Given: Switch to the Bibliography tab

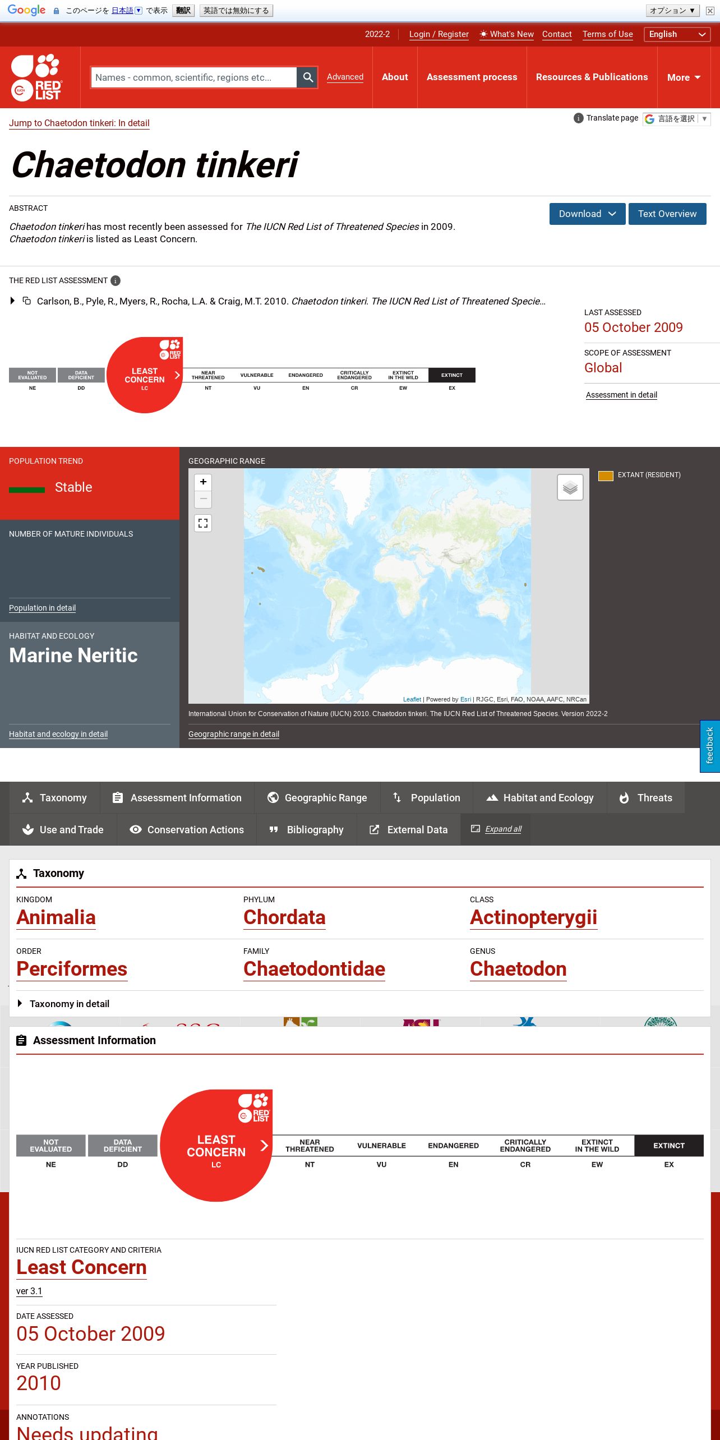Looking at the screenshot, I should click(x=307, y=830).
